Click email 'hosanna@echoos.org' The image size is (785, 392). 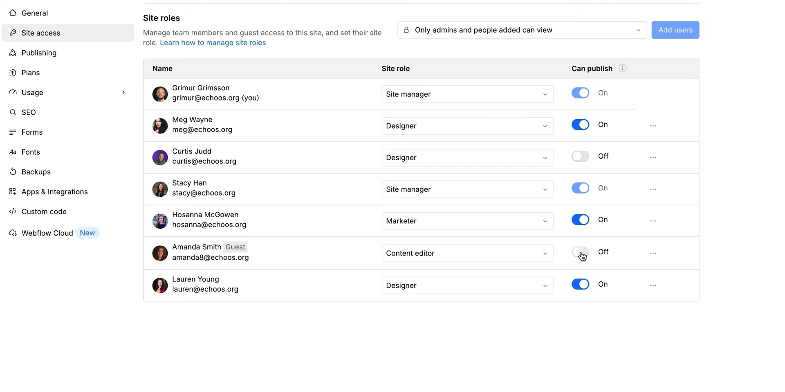[209, 225]
